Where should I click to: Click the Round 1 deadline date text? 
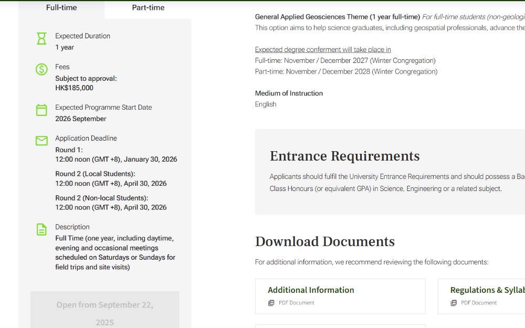(116, 160)
